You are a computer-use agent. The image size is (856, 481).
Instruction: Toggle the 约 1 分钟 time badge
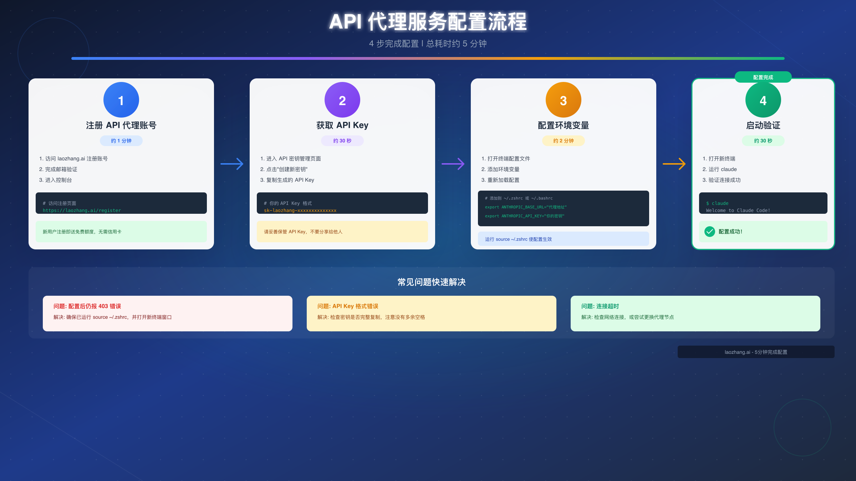pos(121,140)
